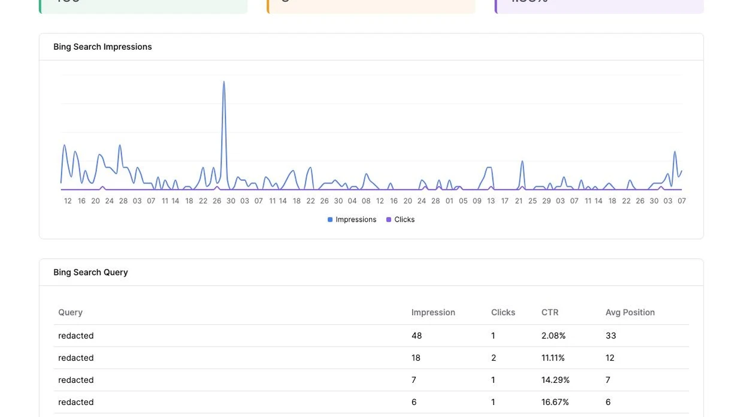Click the Clicks column header
This screenshot has height=417, width=741.
[x=503, y=312]
